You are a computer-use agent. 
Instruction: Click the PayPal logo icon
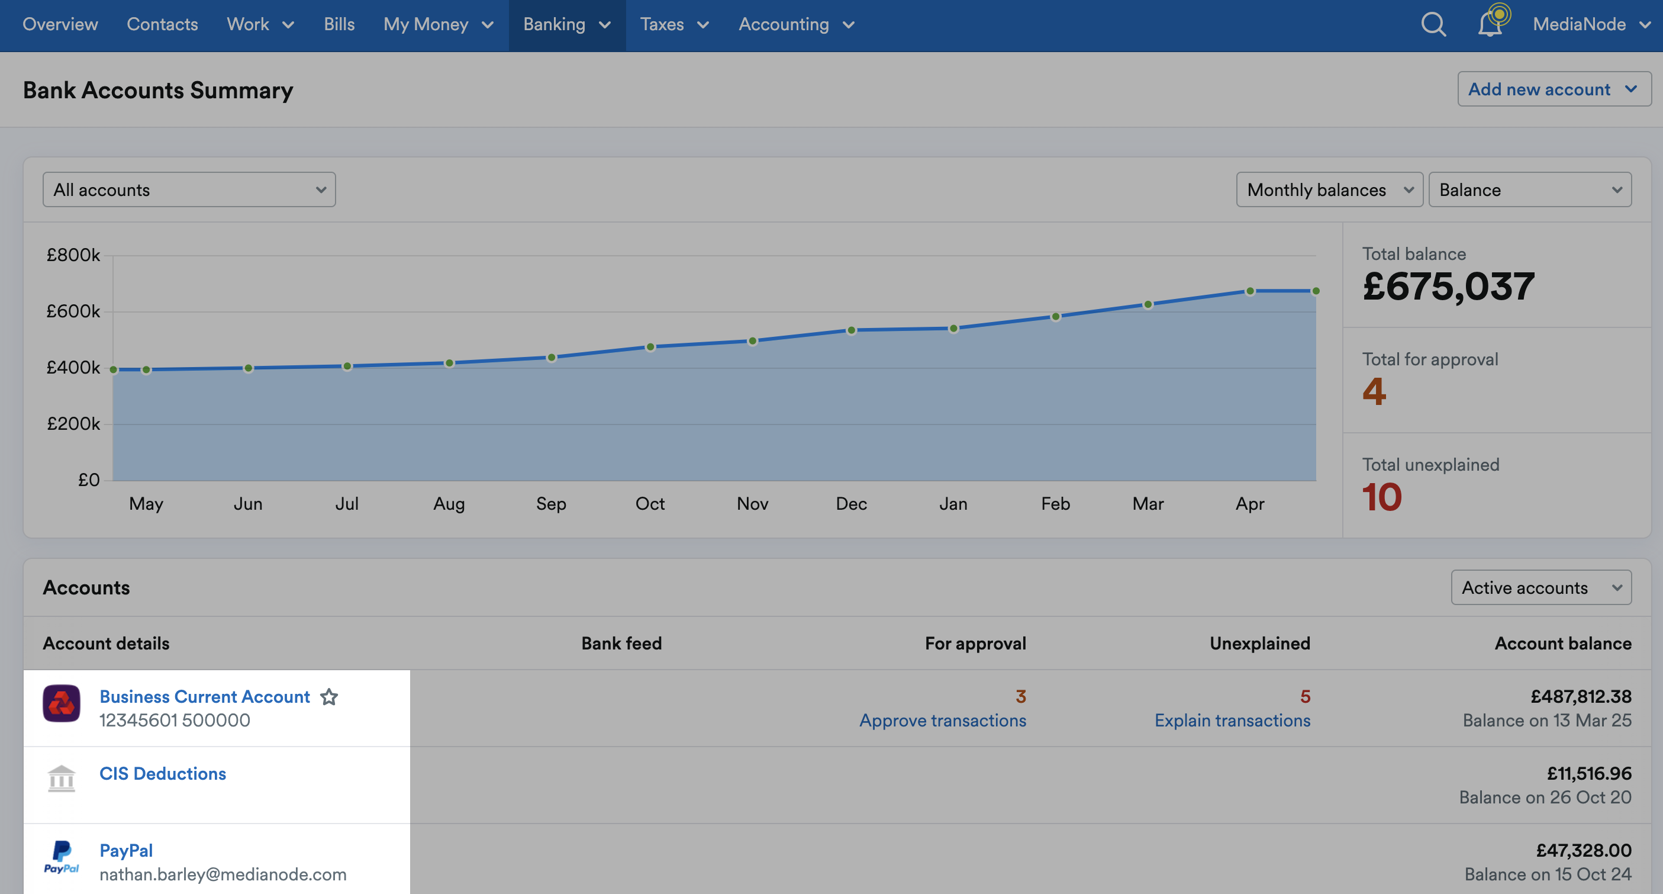(62, 858)
